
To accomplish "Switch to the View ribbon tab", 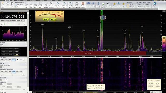I will 13,1.
